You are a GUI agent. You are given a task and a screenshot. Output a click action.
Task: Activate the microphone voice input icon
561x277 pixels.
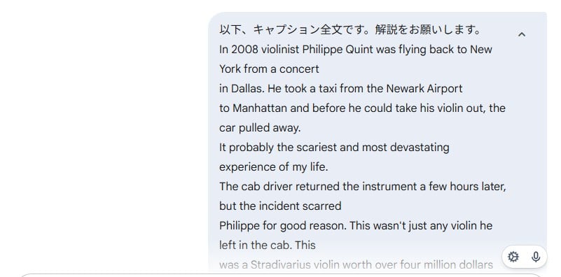(x=536, y=257)
